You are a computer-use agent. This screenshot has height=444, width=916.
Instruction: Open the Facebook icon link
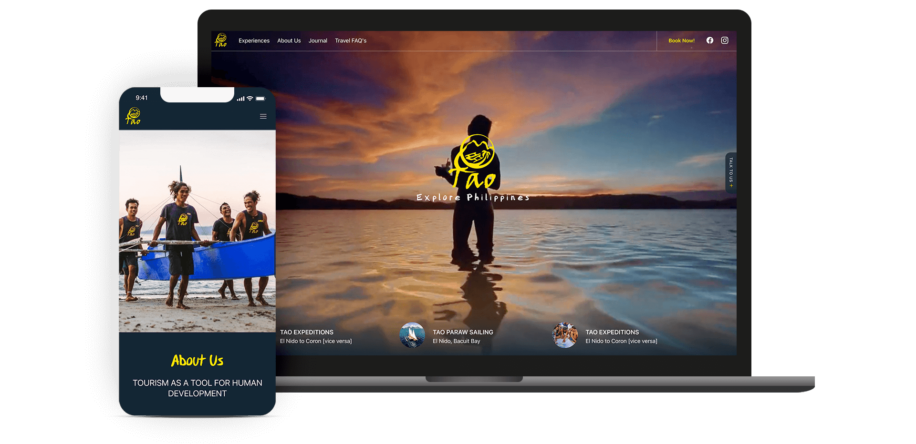pyautogui.click(x=710, y=40)
